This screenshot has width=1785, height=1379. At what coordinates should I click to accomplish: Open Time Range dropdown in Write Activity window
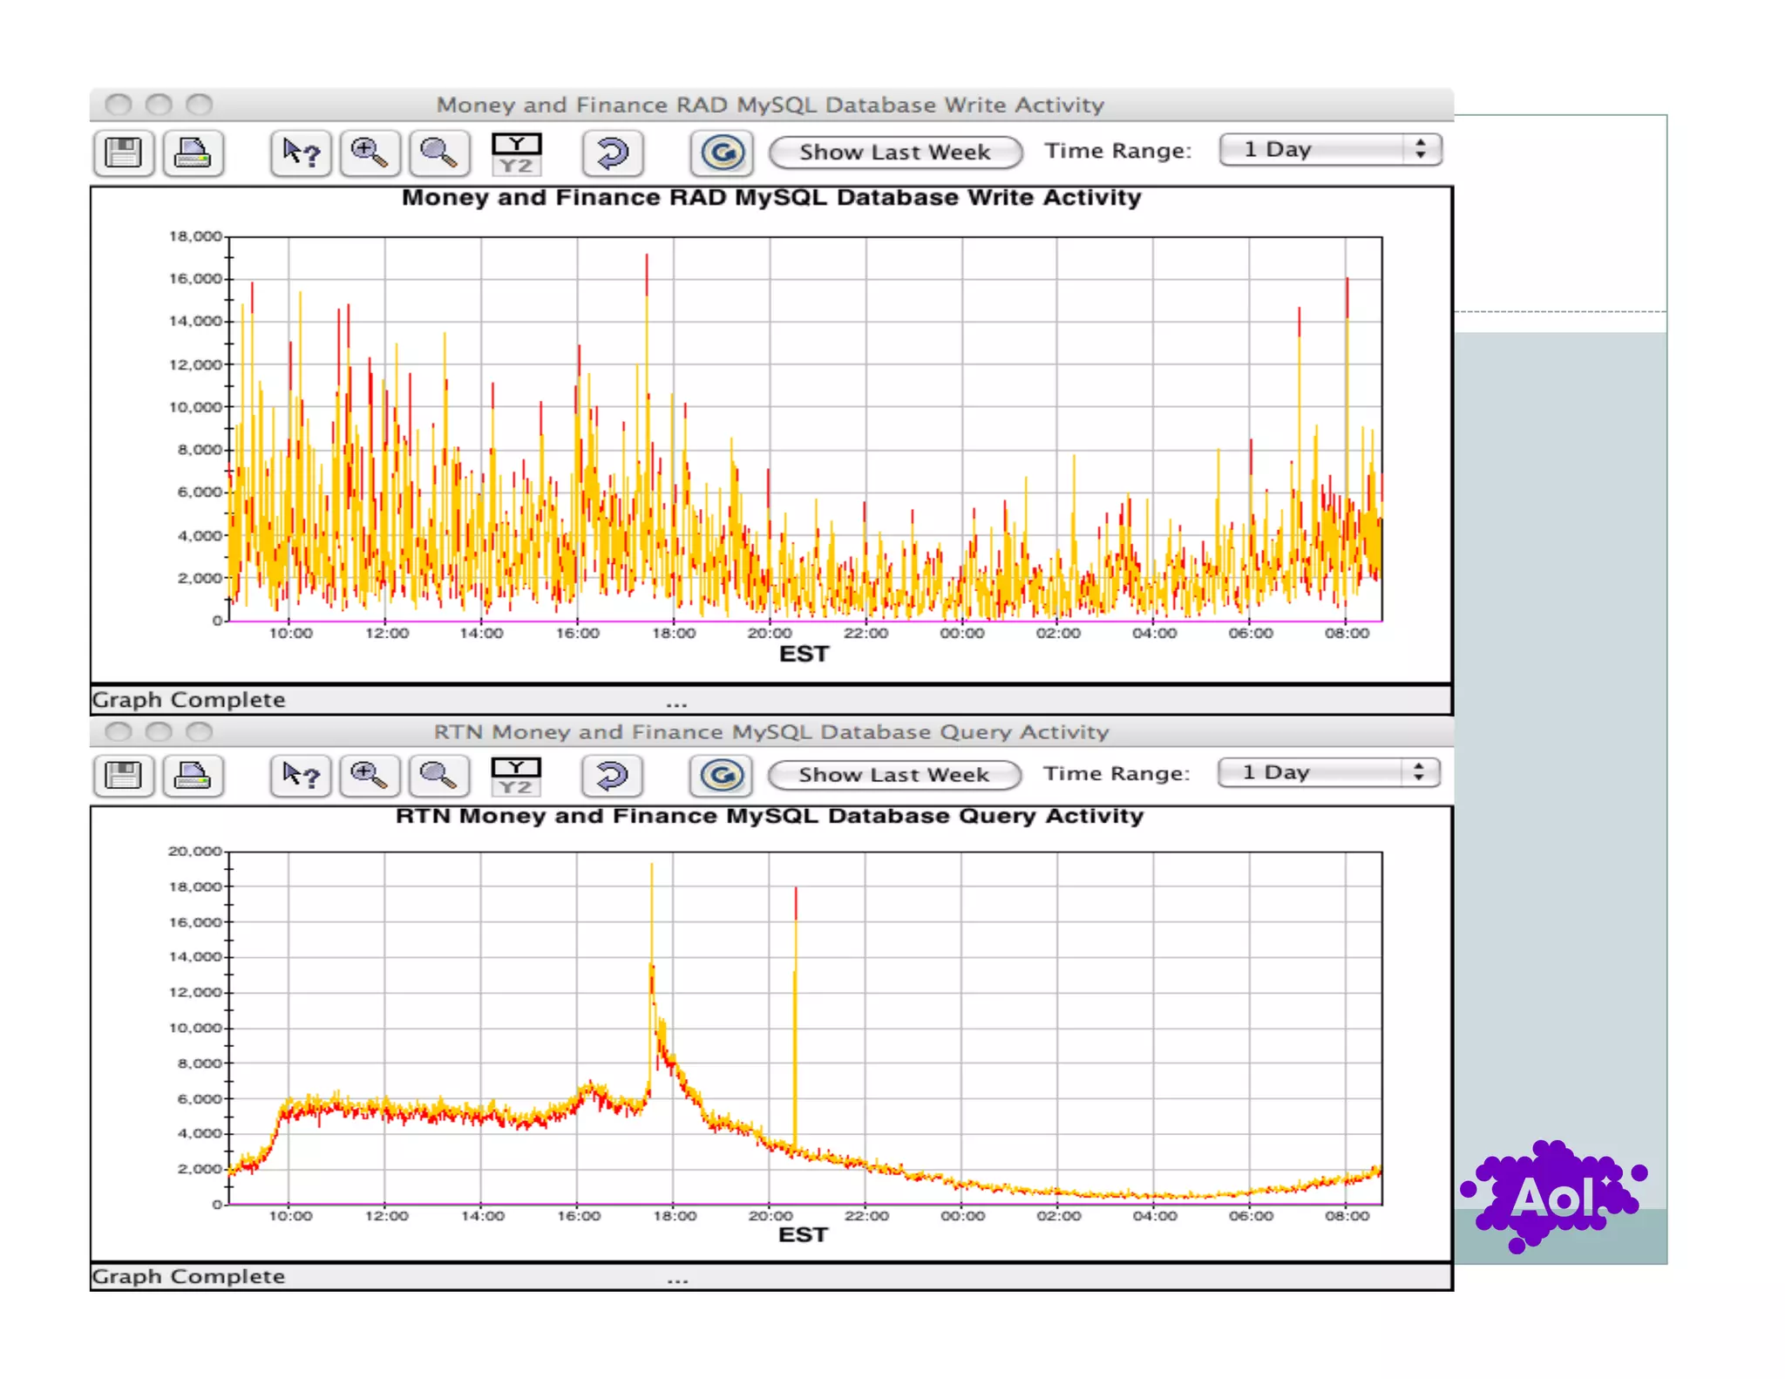(x=1330, y=149)
